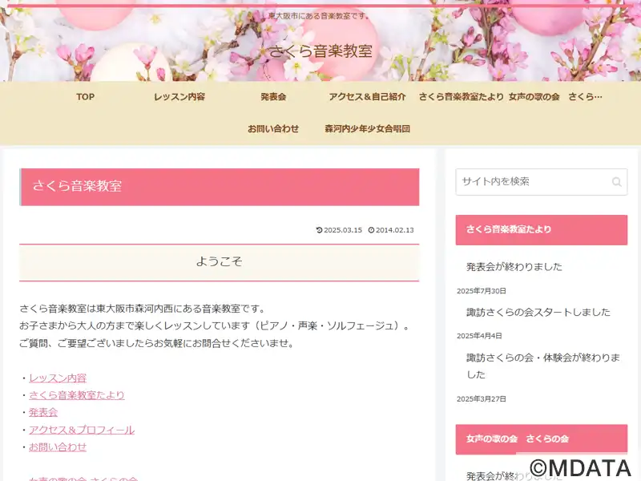Click the published-date clock icon
The height and width of the screenshot is (481, 641).
point(371,230)
